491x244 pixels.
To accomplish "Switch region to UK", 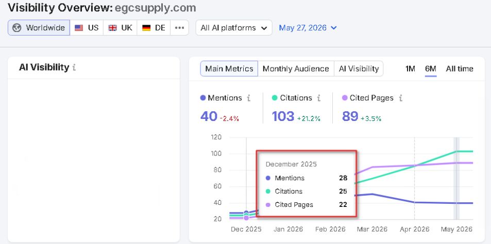I will click(x=120, y=28).
